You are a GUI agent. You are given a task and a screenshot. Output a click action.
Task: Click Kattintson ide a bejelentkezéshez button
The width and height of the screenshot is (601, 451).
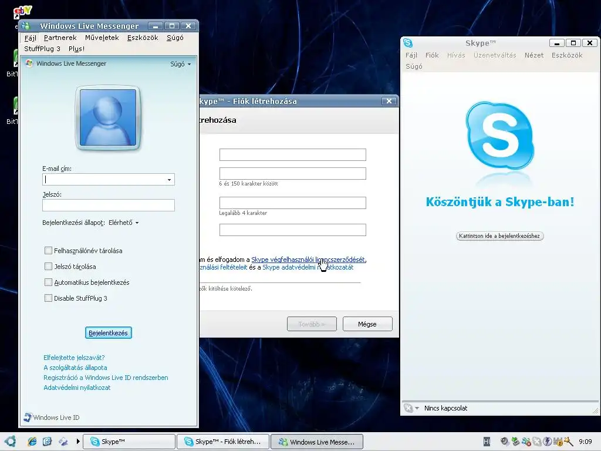[x=499, y=236]
